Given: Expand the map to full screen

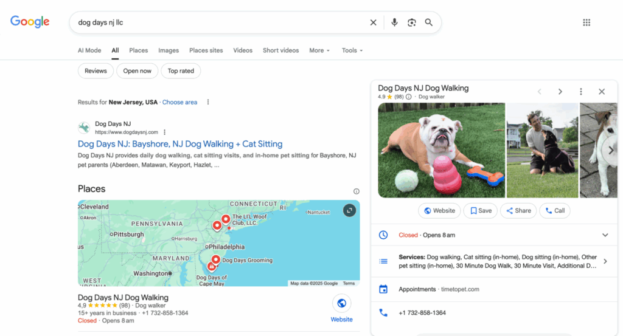Looking at the screenshot, I should [349, 210].
